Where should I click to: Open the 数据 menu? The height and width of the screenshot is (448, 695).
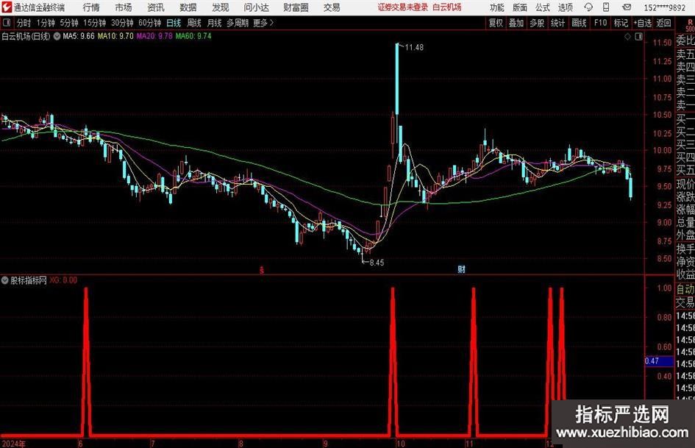click(188, 7)
